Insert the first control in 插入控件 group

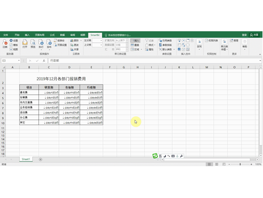tap(179, 41)
